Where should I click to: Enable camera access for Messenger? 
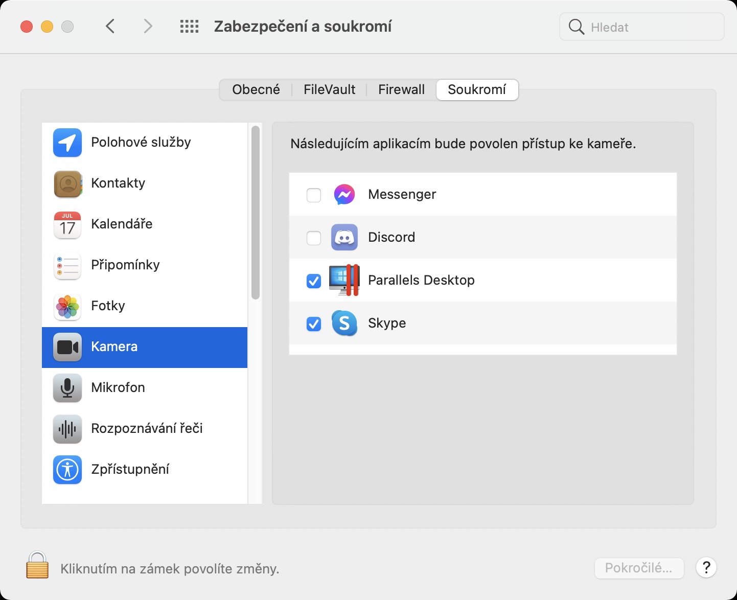pyautogui.click(x=314, y=195)
